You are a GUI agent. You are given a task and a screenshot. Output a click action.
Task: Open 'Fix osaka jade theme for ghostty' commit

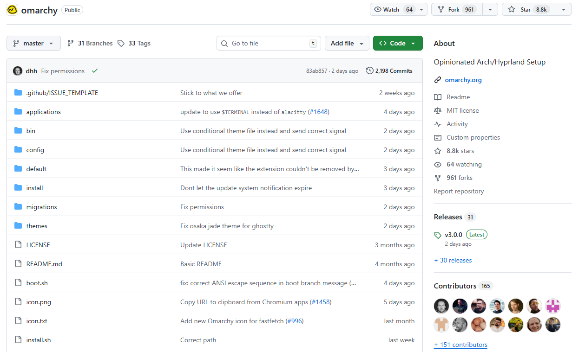(227, 226)
